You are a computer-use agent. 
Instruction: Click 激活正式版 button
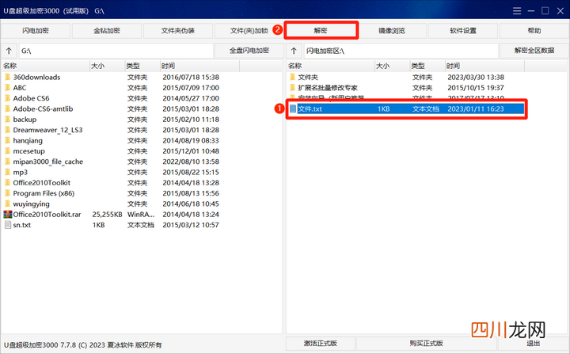pyautogui.click(x=321, y=343)
